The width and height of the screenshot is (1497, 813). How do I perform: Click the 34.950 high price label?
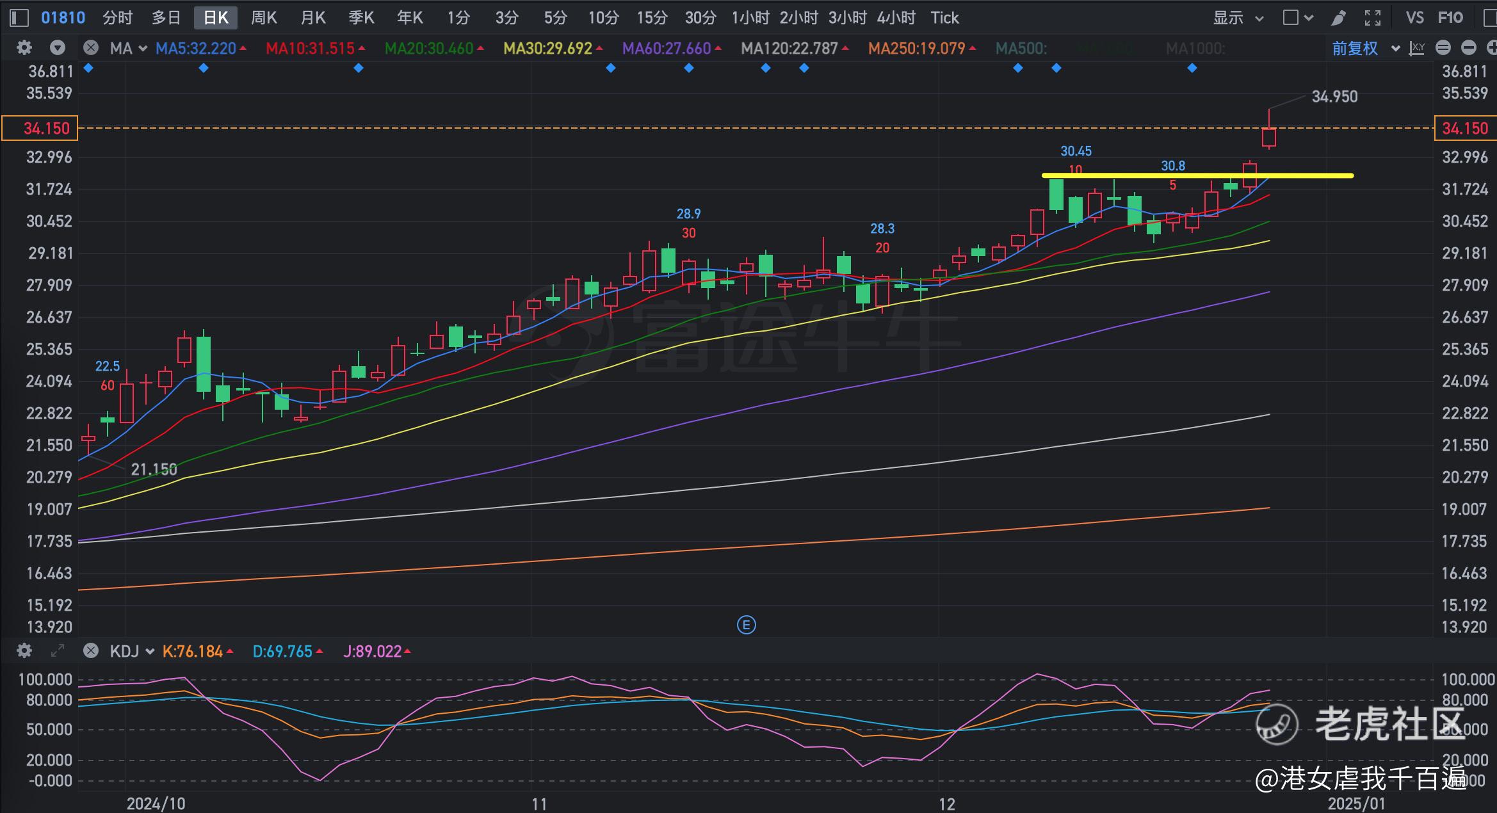tap(1334, 97)
